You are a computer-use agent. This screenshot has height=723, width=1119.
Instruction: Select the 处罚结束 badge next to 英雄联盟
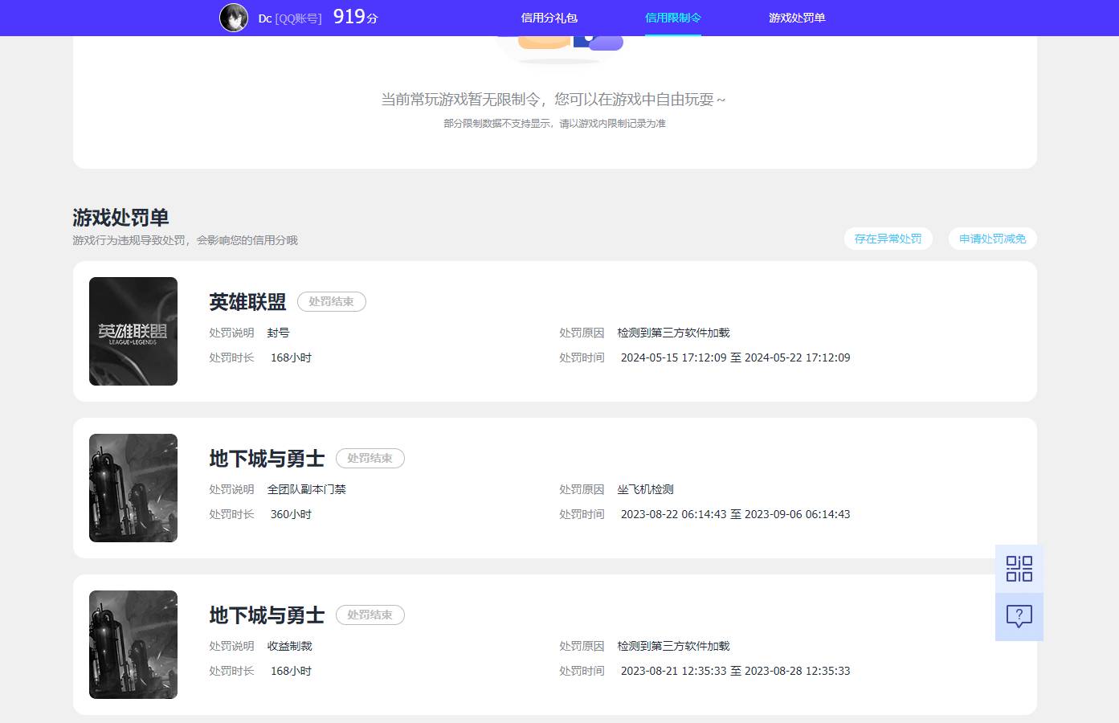[331, 301]
